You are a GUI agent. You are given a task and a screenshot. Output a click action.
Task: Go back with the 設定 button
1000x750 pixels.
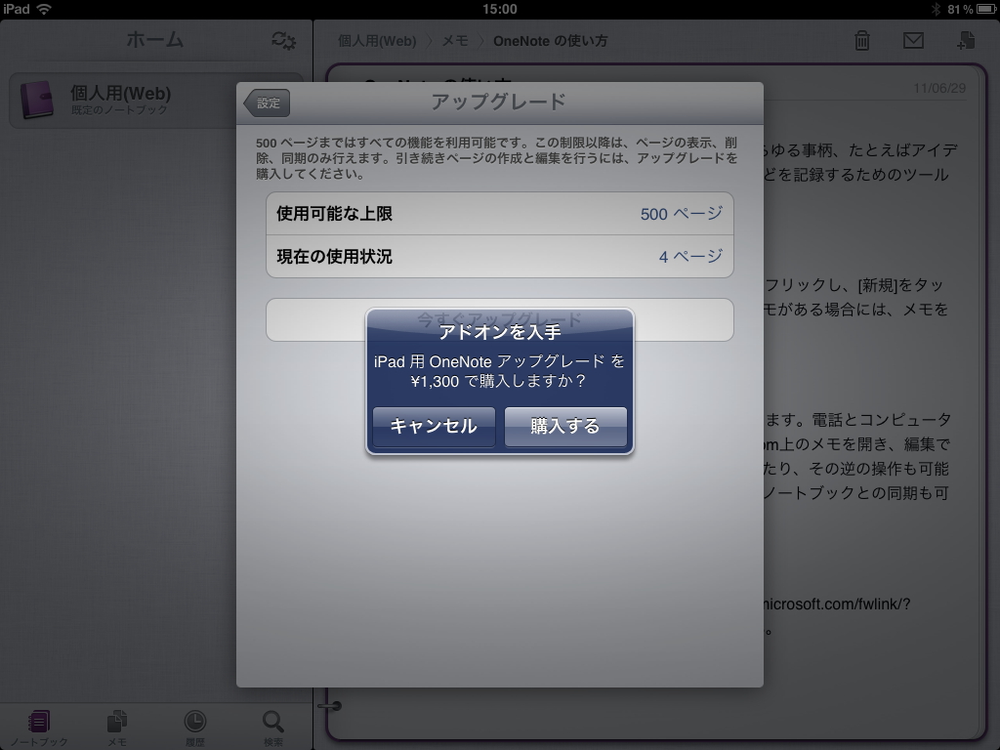pos(267,103)
